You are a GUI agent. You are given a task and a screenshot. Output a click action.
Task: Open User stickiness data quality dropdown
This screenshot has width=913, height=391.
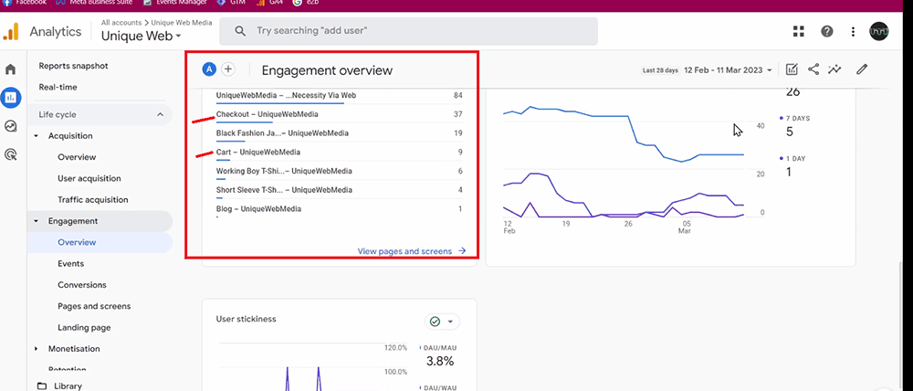pos(442,322)
